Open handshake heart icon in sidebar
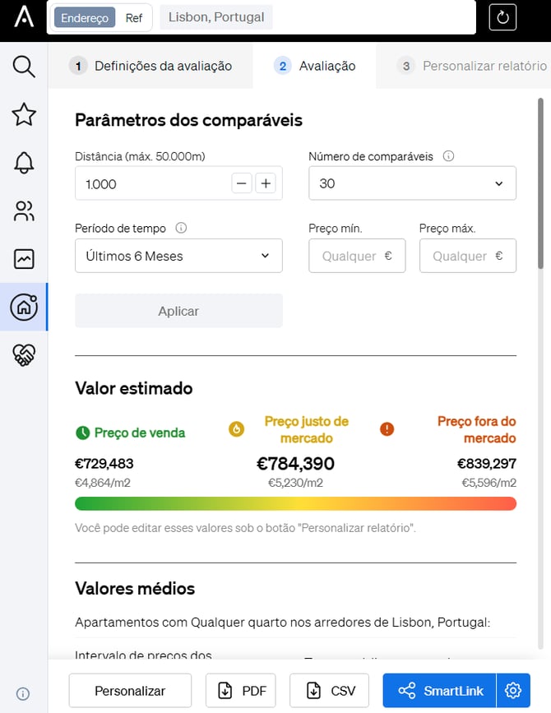Screen dimensions: 551x713 point(24,354)
